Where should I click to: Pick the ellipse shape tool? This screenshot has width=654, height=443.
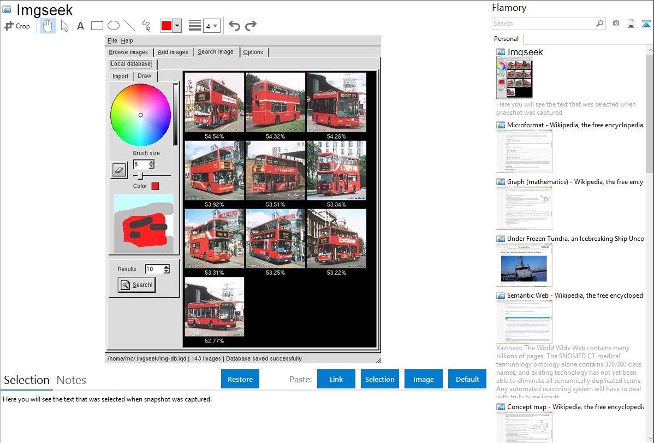pyautogui.click(x=114, y=26)
